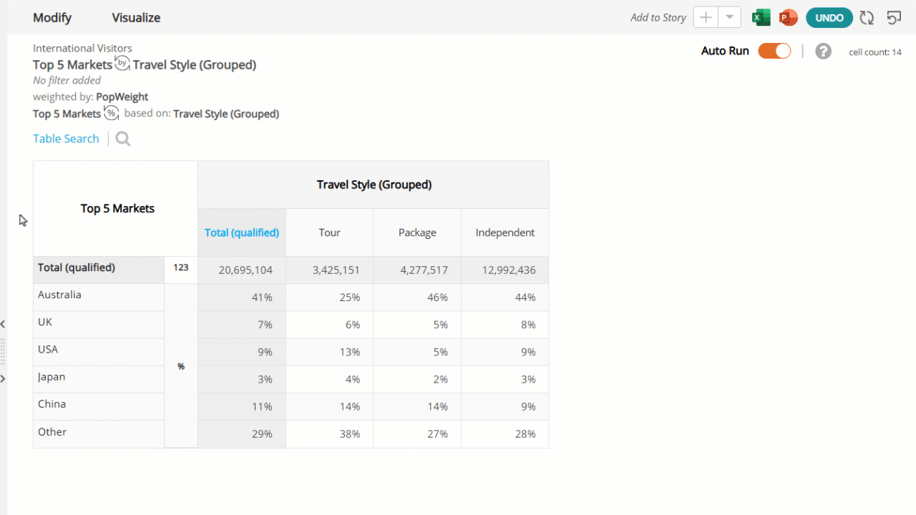Export the table to PowerPoint
Image resolution: width=916 pixels, height=515 pixels.
coord(788,18)
